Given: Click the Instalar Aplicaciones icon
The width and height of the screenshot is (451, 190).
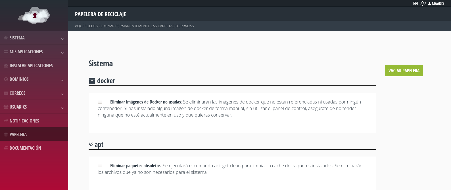Looking at the screenshot, I should coord(6,66).
